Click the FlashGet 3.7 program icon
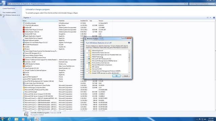The width and height of the screenshot is (216, 121). coord(24,66)
